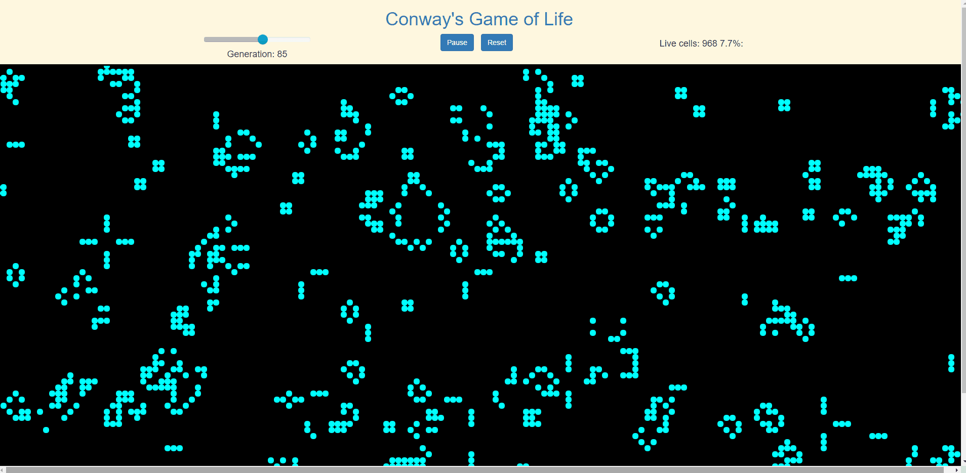Click the right arrow of horizontal scrollbar
The width and height of the screenshot is (966, 473).
(x=956, y=470)
